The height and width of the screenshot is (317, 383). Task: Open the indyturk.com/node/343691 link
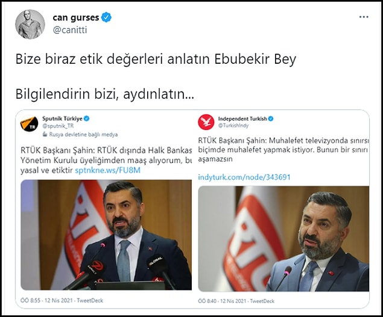tap(244, 177)
